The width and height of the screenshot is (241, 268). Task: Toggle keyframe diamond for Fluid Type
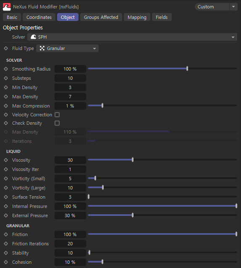pos(6,48)
